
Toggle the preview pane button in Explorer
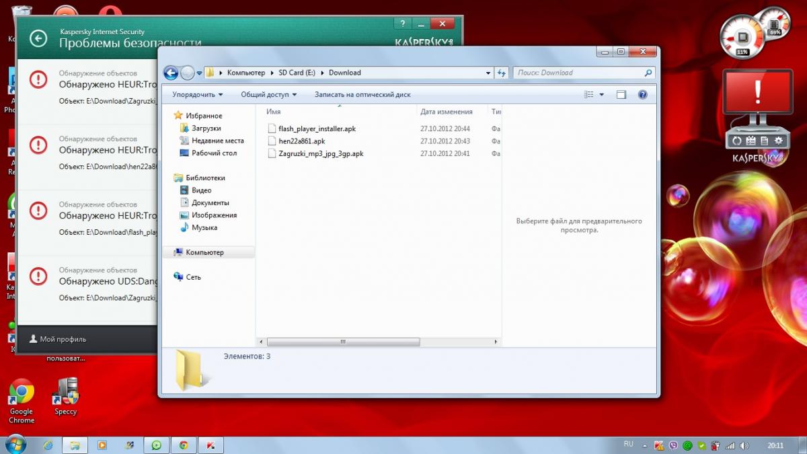pyautogui.click(x=621, y=95)
